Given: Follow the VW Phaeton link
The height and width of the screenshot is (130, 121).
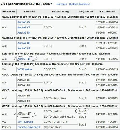Looking at the screenshot, I should [x=25, y=69].
